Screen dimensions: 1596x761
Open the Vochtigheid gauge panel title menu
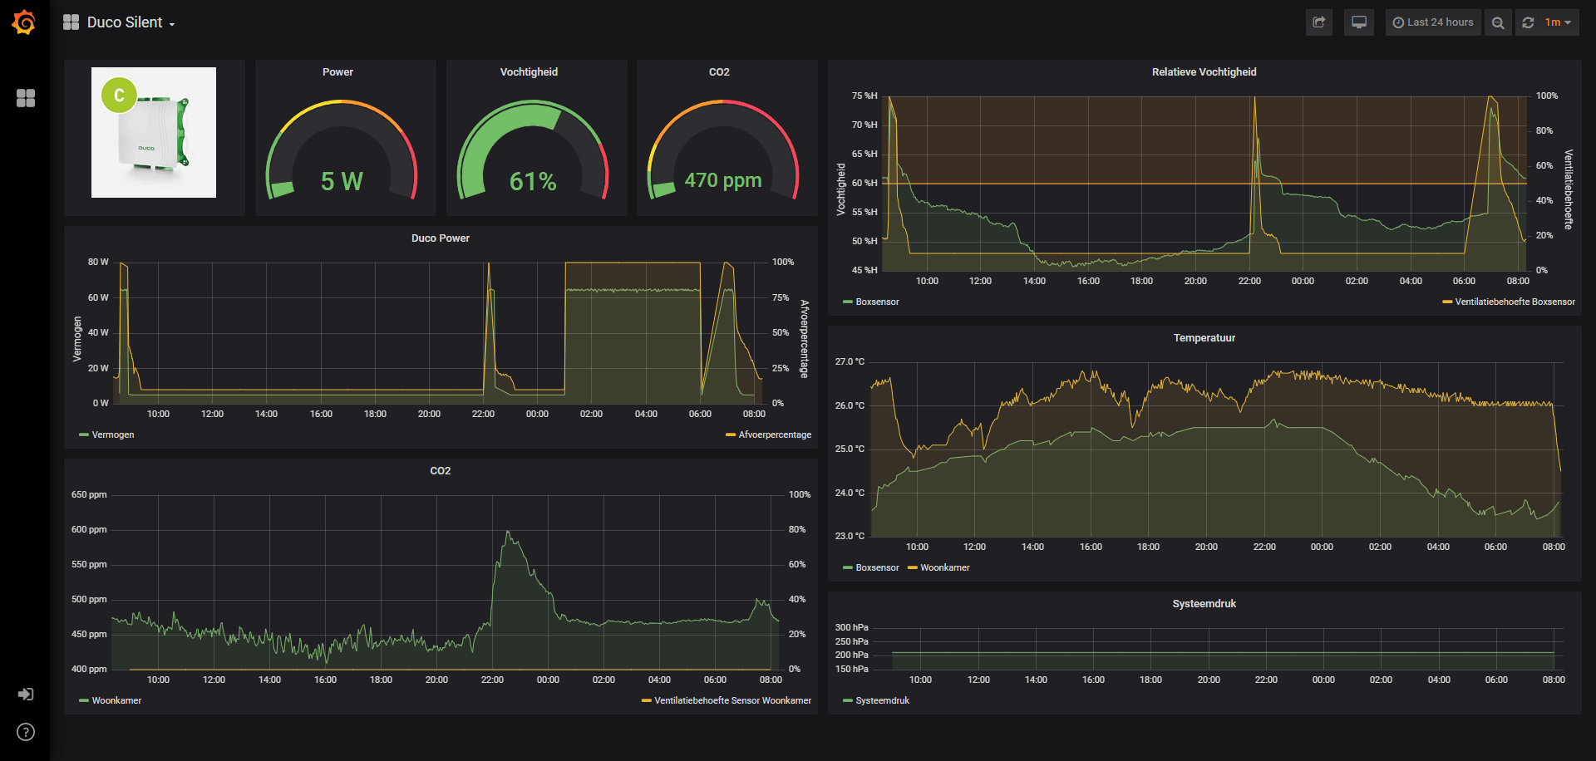pos(529,72)
